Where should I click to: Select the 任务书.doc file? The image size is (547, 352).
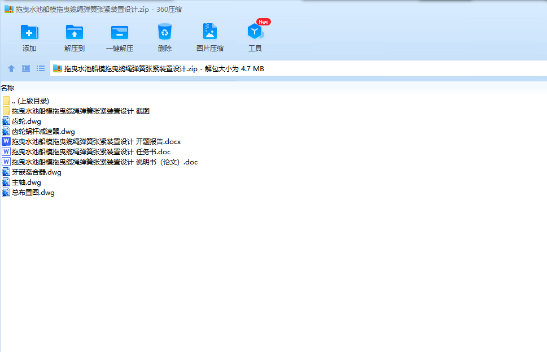86,151
